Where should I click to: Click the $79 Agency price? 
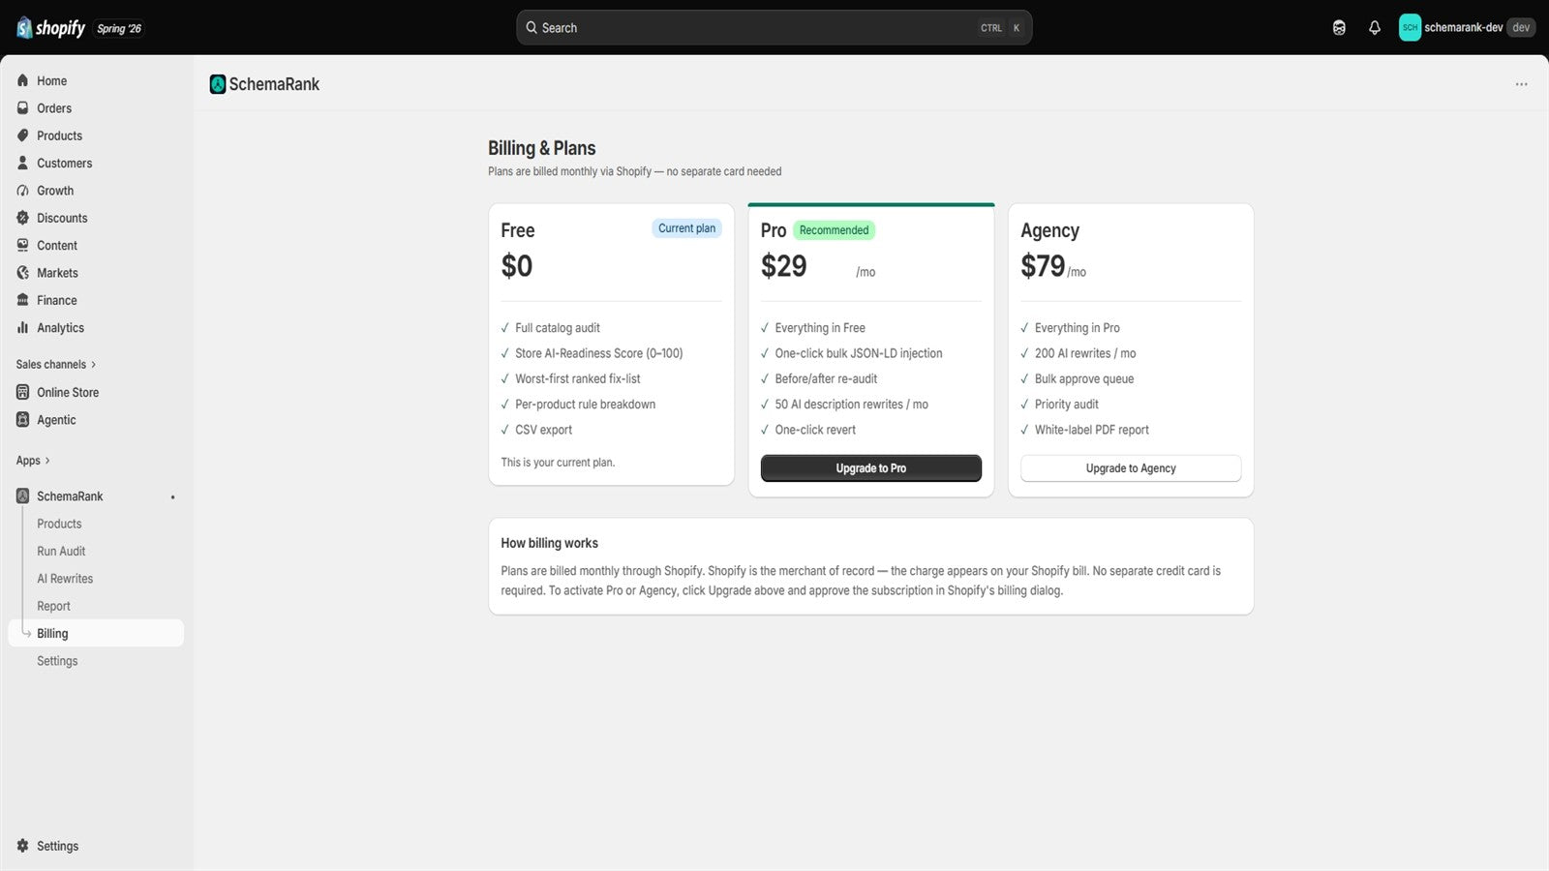[1043, 266]
